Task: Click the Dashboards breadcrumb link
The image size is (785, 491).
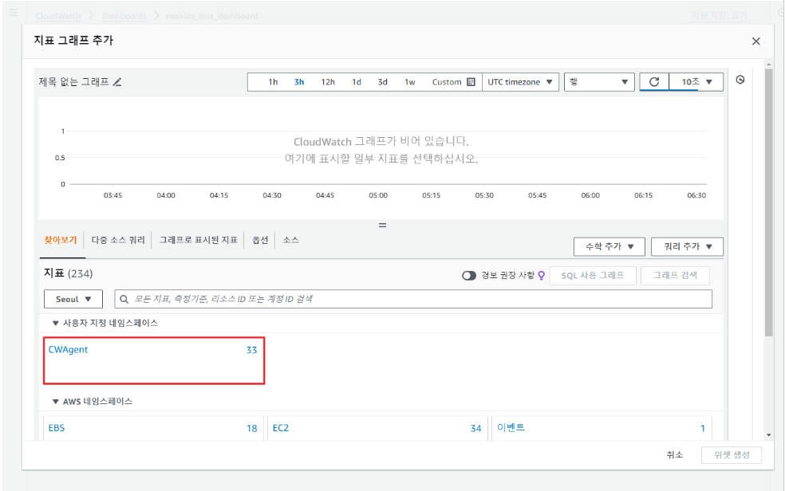Action: tap(124, 16)
